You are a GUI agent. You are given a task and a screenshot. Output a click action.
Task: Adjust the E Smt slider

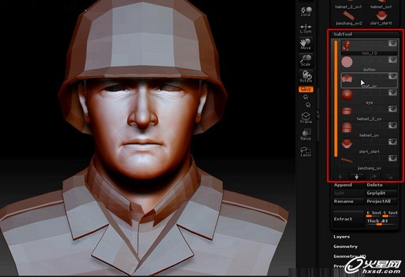[374, 214]
